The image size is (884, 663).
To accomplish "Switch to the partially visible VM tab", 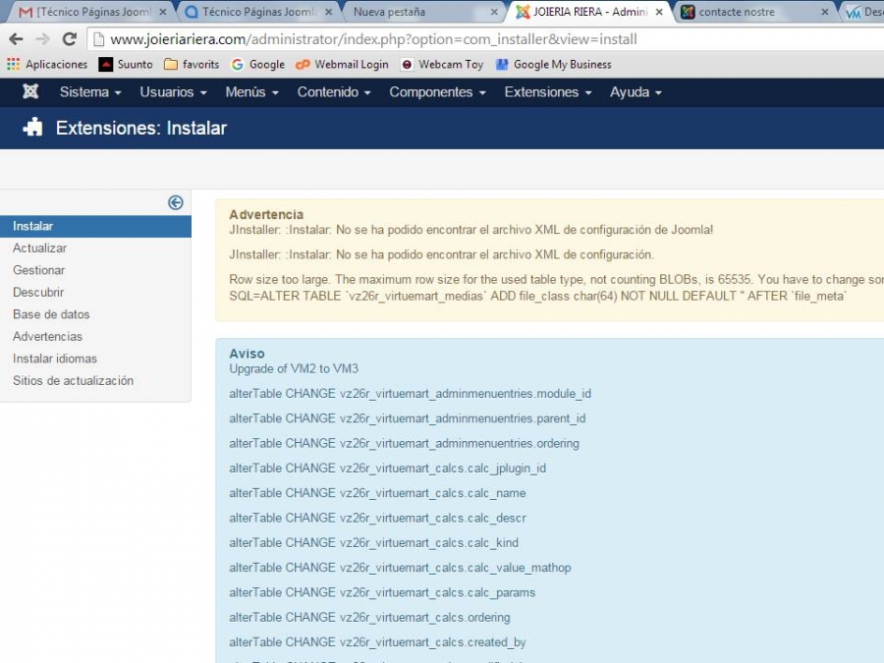I will (x=863, y=12).
